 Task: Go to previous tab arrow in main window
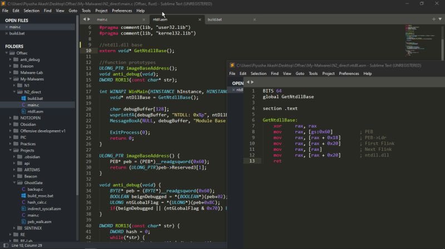[x=85, y=19]
